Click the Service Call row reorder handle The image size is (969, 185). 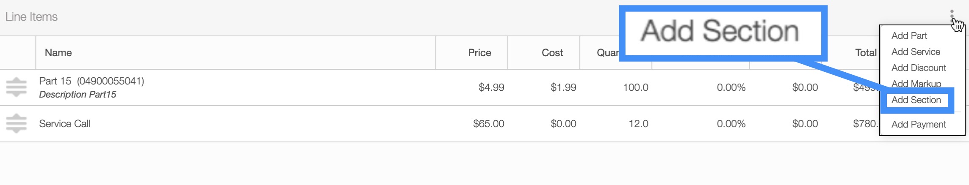17,124
